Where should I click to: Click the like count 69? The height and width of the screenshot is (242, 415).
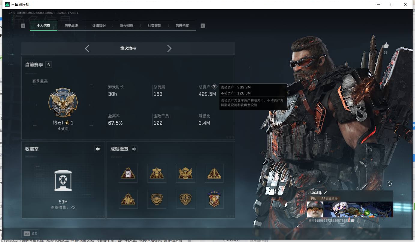[x=386, y=52]
